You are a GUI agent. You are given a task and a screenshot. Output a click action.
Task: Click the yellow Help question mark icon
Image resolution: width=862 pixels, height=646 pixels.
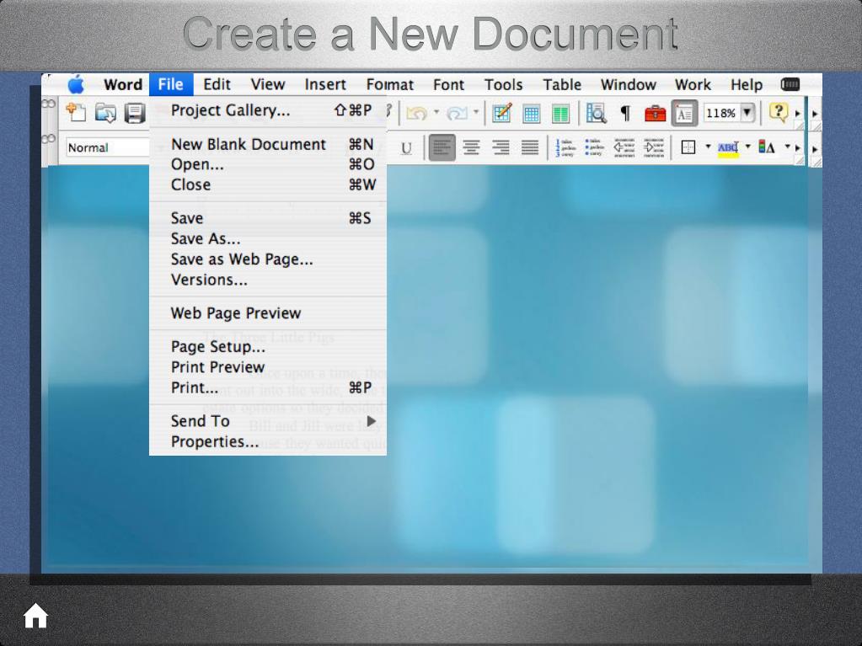[778, 113]
